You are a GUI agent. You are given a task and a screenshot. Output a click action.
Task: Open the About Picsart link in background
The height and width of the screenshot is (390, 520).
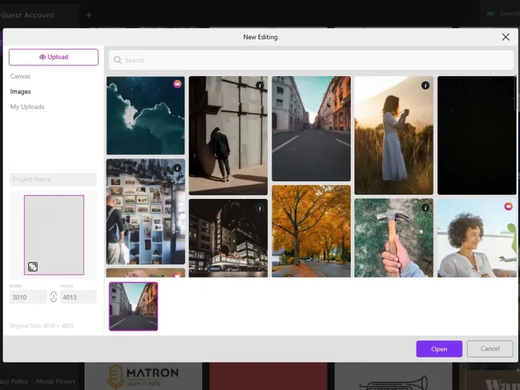pyautogui.click(x=55, y=382)
